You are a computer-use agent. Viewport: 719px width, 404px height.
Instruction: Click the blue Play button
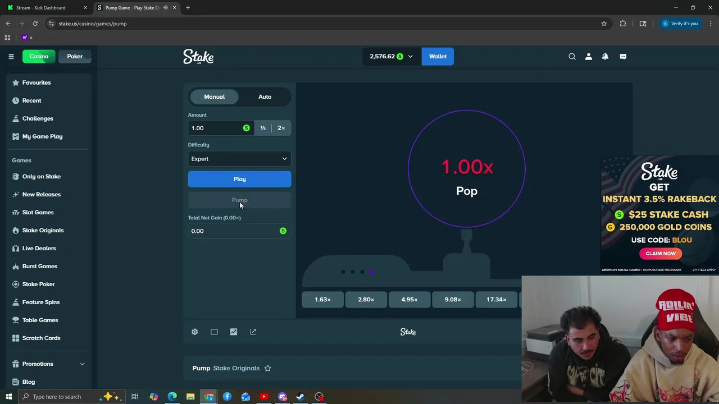(x=239, y=179)
